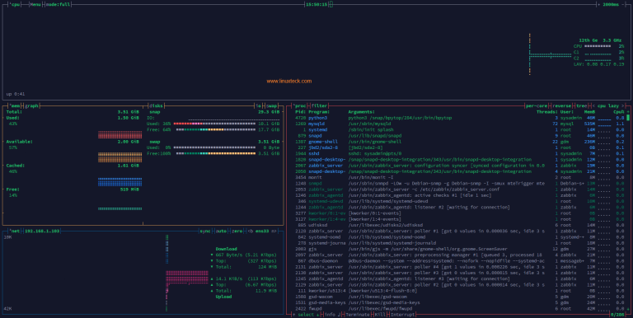Toggle the disks panel display

(x=157, y=105)
